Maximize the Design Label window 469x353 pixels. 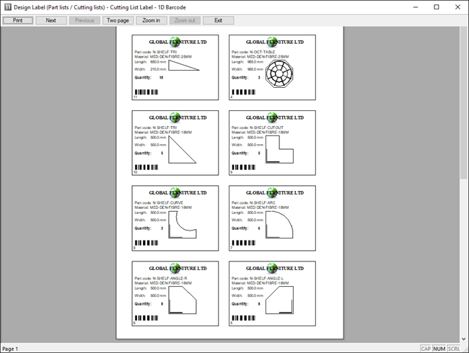click(x=436, y=6)
